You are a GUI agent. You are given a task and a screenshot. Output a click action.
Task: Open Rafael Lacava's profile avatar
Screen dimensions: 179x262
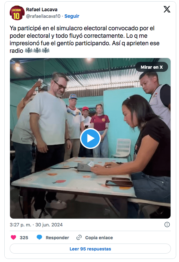click(x=17, y=13)
